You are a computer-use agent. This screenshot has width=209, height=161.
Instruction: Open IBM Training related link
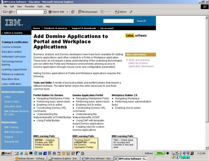pos(11,127)
